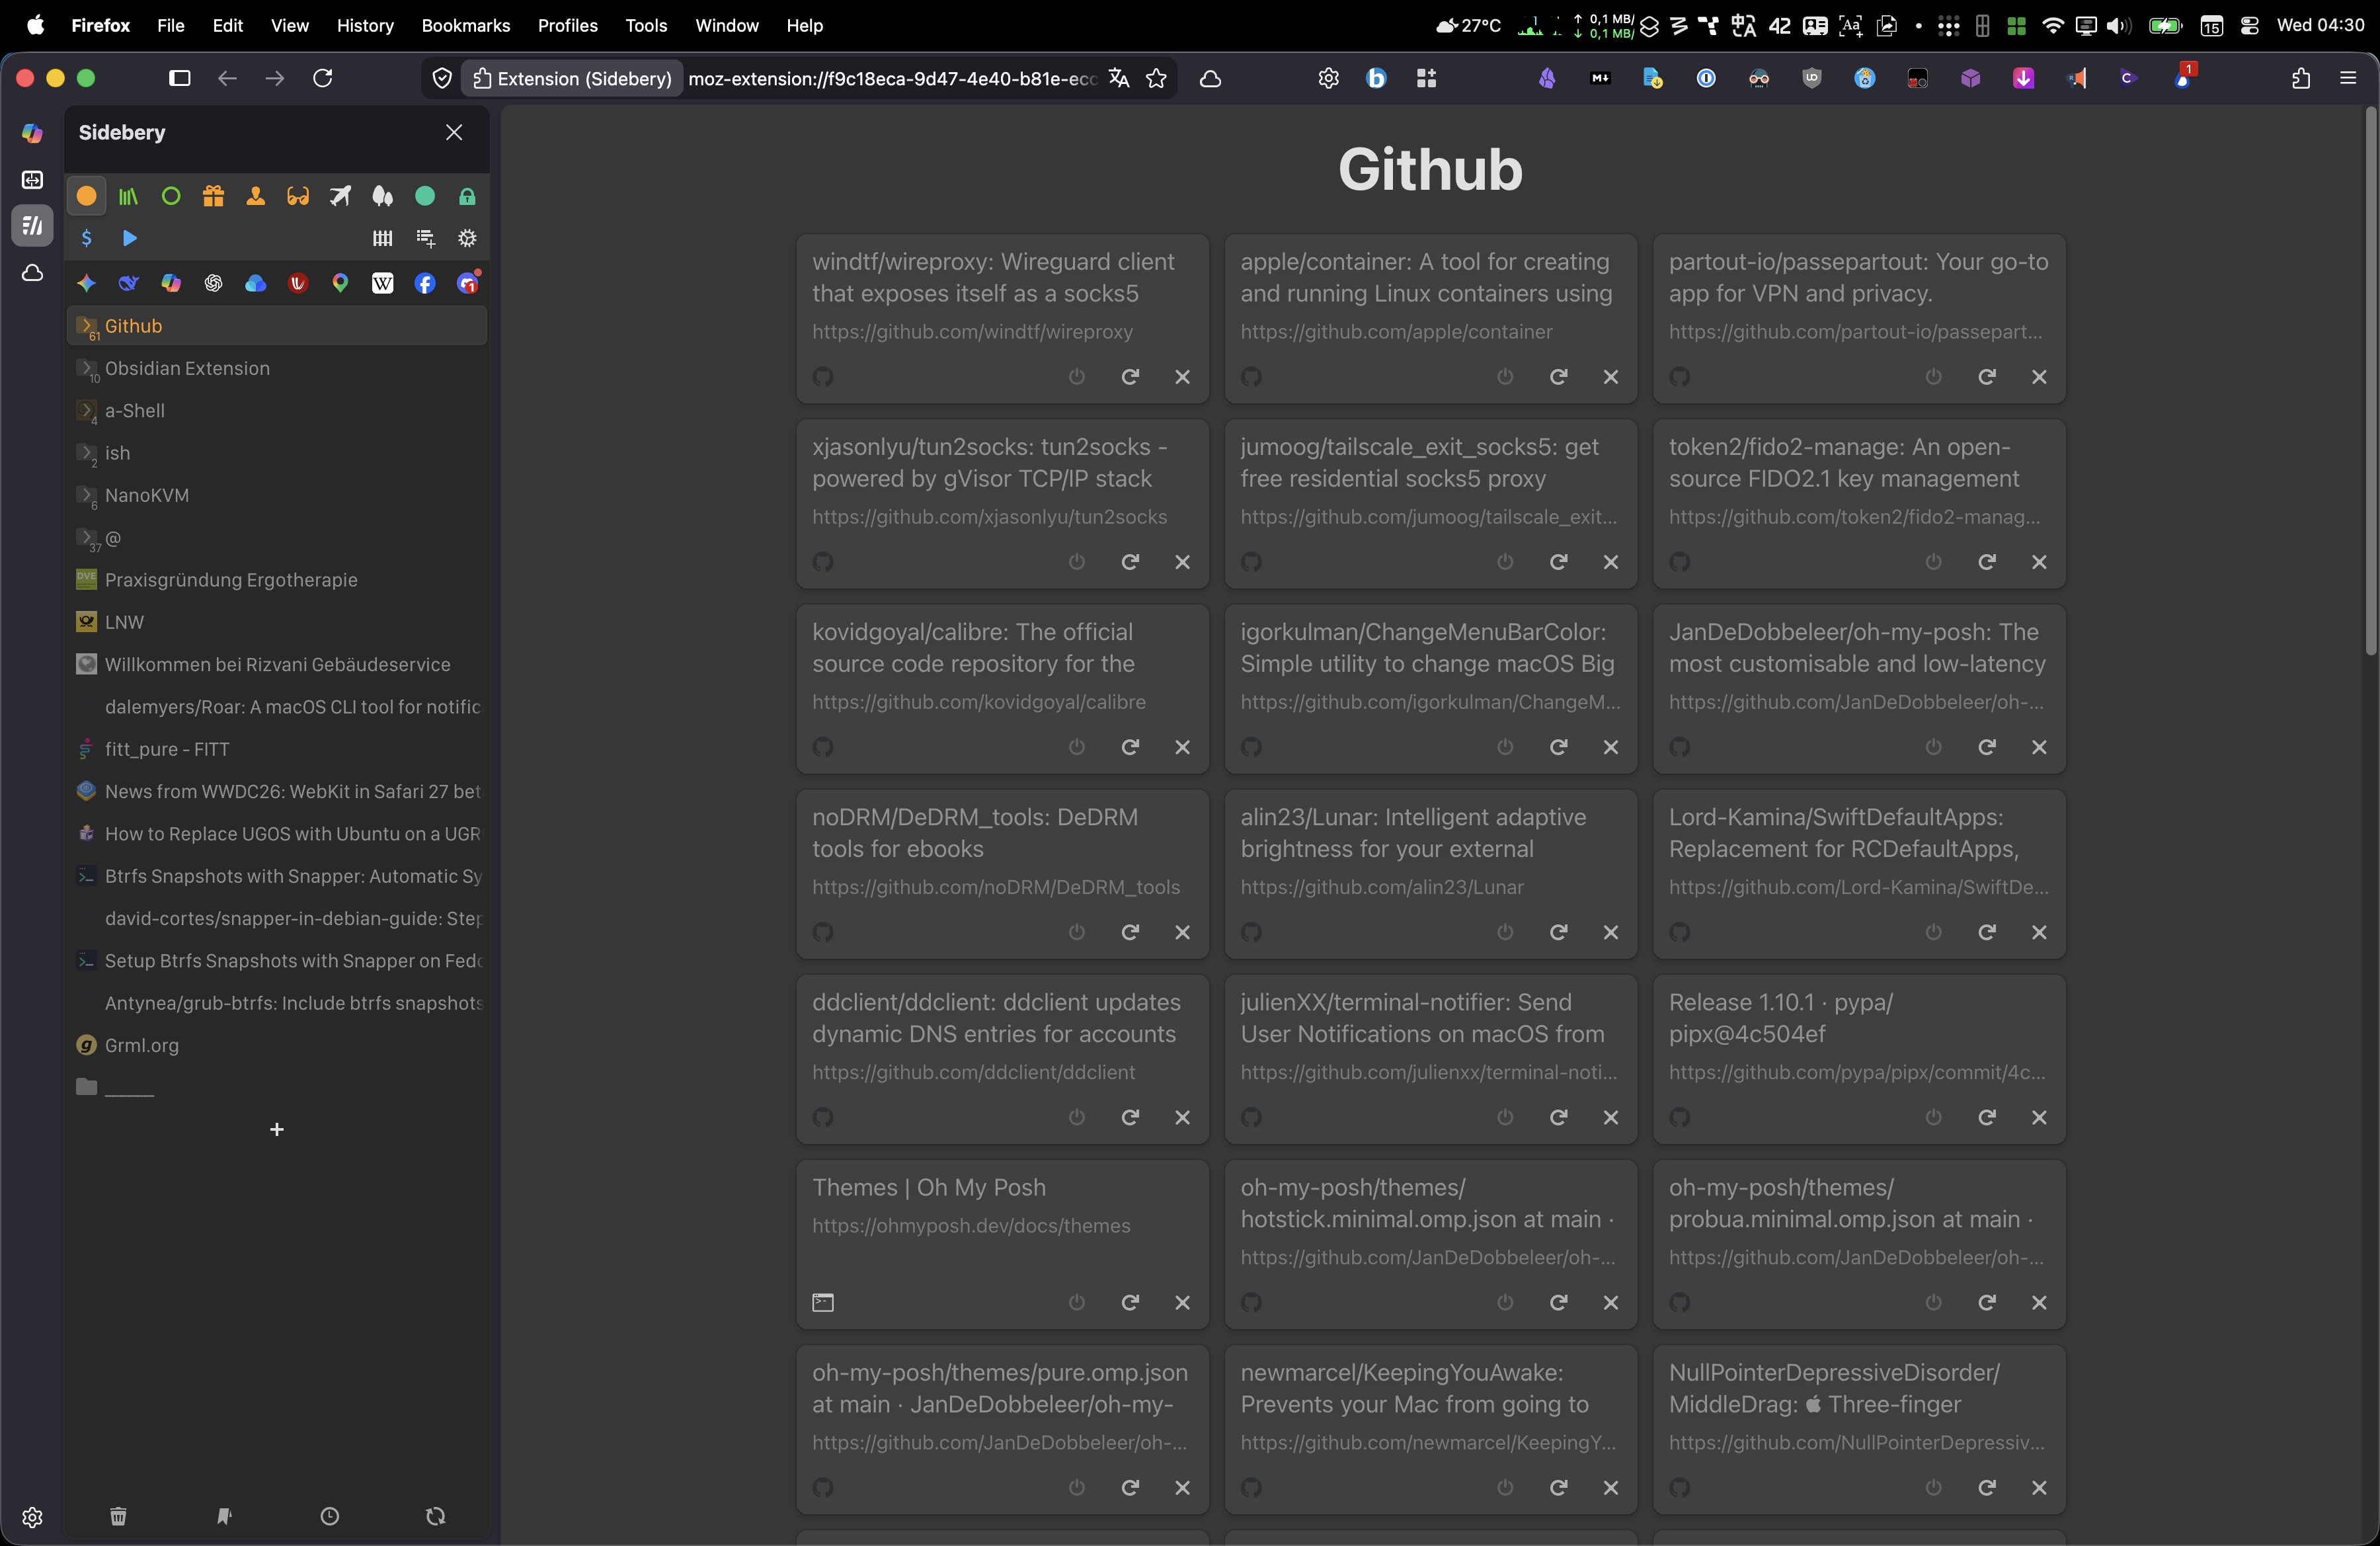The width and height of the screenshot is (2380, 1546).
Task: Click the Sidebery trash icon at panel bottom
Action: tap(118, 1516)
